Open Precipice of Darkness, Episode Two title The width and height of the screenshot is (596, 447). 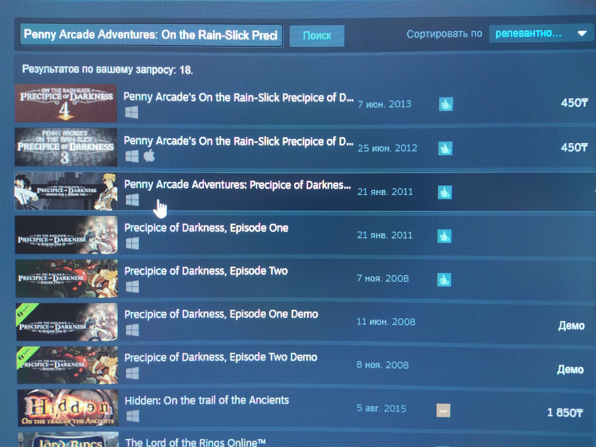click(x=206, y=271)
